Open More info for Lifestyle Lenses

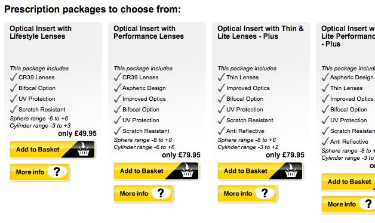click(x=39, y=172)
